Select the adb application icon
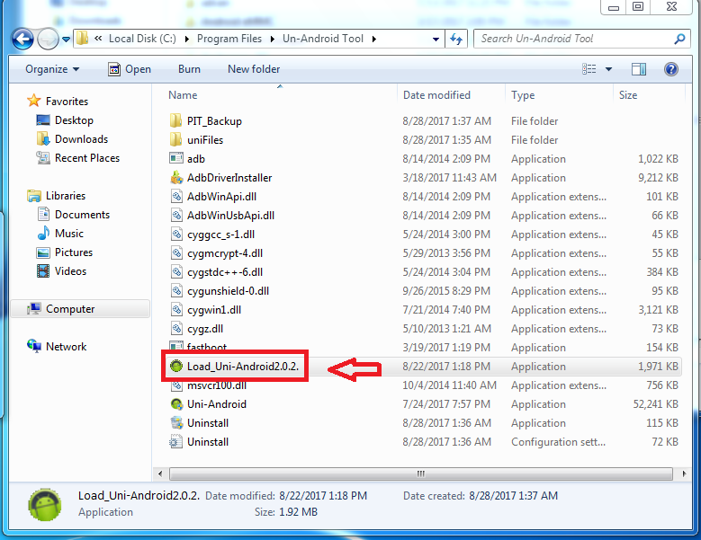The image size is (701, 540). coord(176,158)
